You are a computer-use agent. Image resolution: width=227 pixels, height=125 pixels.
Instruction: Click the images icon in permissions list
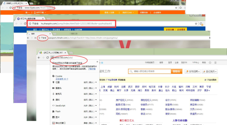53,117
